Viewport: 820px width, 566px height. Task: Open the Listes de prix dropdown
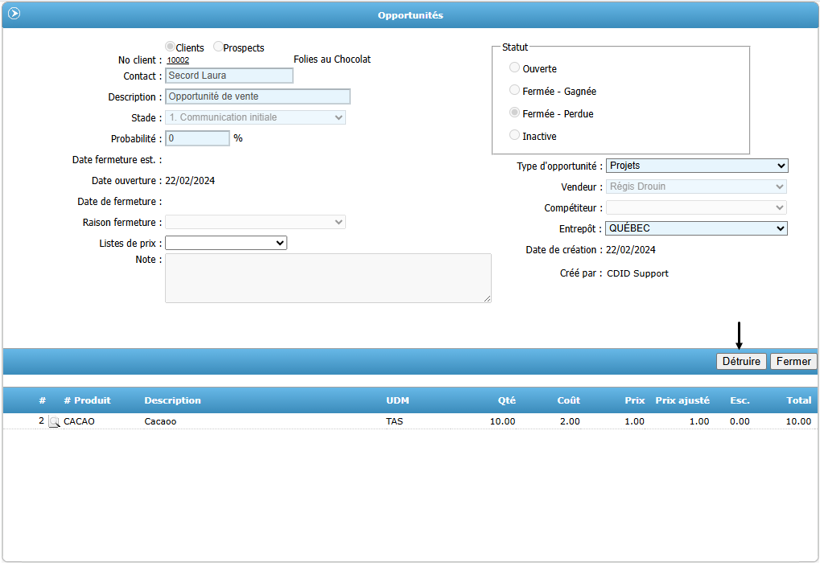click(x=226, y=243)
